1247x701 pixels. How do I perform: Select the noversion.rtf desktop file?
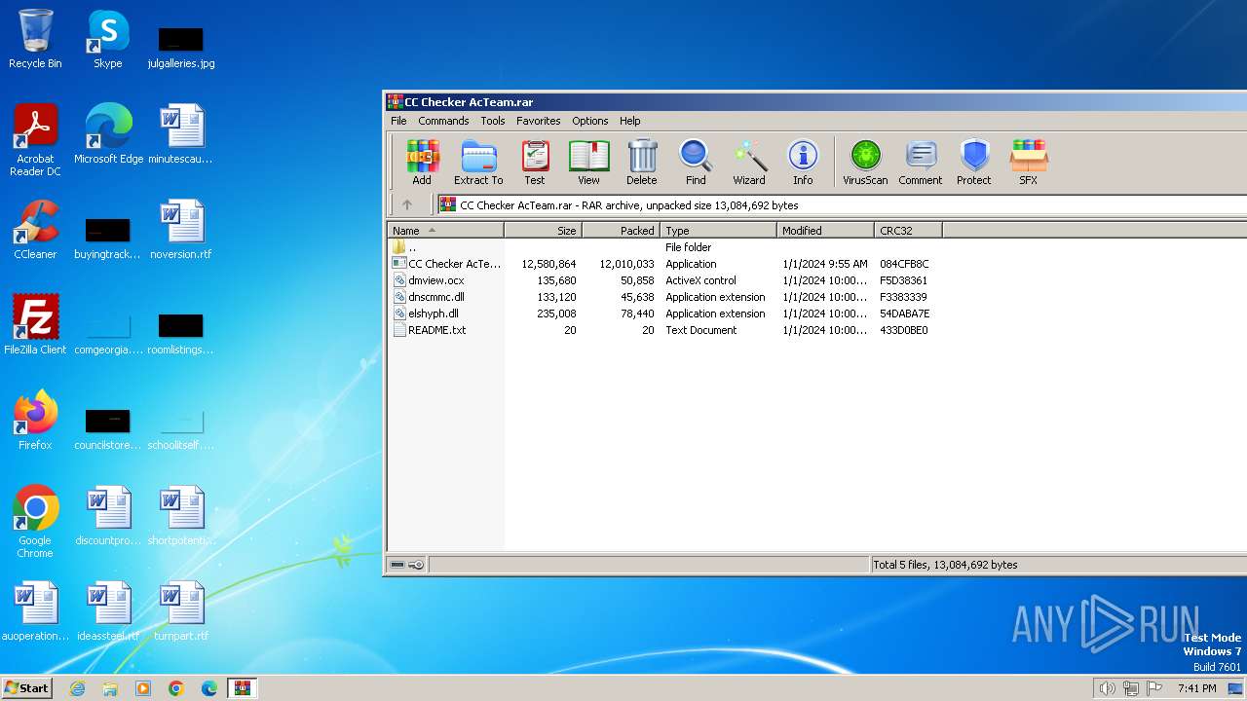coord(181,230)
